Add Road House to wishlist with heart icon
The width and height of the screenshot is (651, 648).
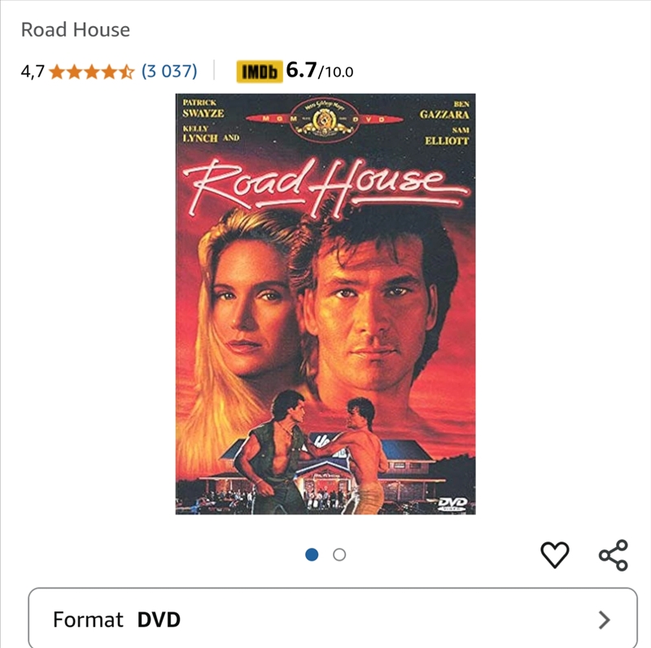click(555, 554)
